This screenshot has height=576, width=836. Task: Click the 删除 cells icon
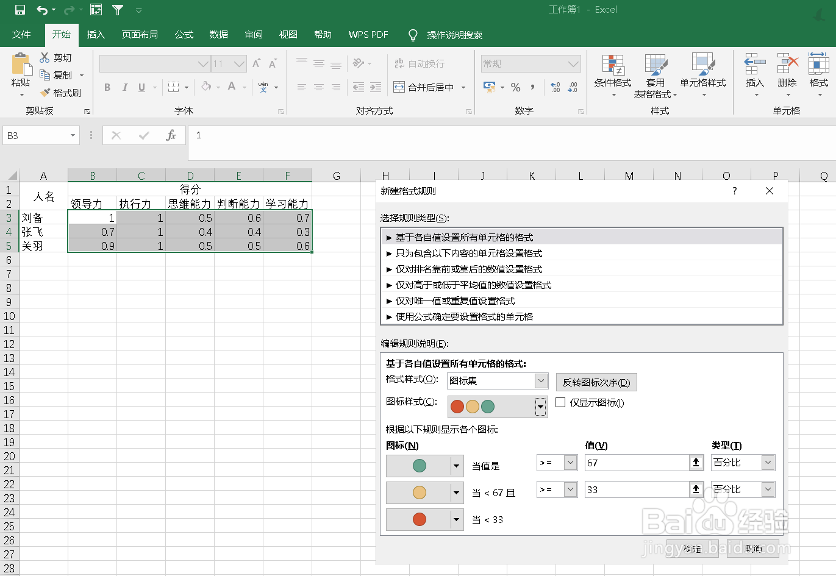[x=787, y=75]
